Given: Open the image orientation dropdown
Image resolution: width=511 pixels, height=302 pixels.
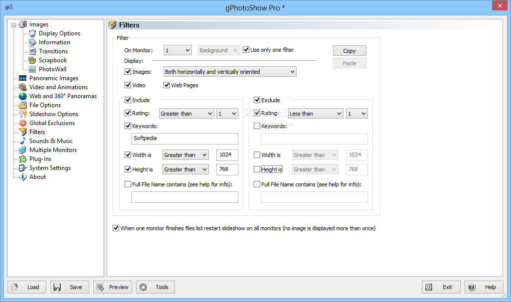Looking at the screenshot, I should tap(230, 72).
